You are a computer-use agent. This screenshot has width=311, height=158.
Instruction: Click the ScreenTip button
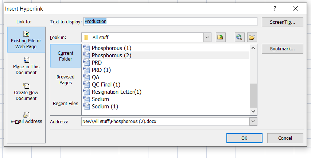tap(282, 22)
